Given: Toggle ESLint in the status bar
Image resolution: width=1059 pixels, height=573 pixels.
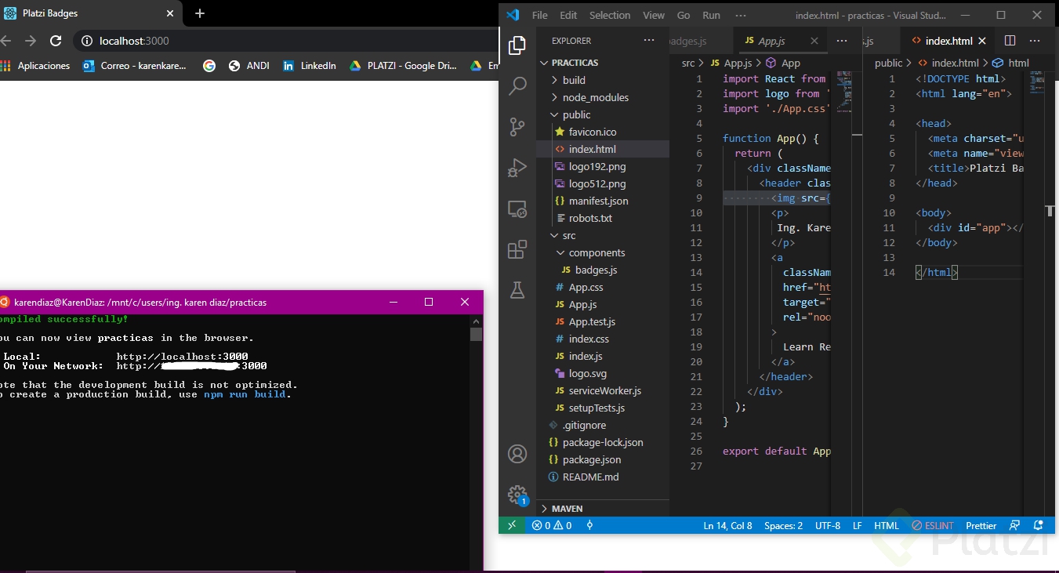Looking at the screenshot, I should point(932,526).
